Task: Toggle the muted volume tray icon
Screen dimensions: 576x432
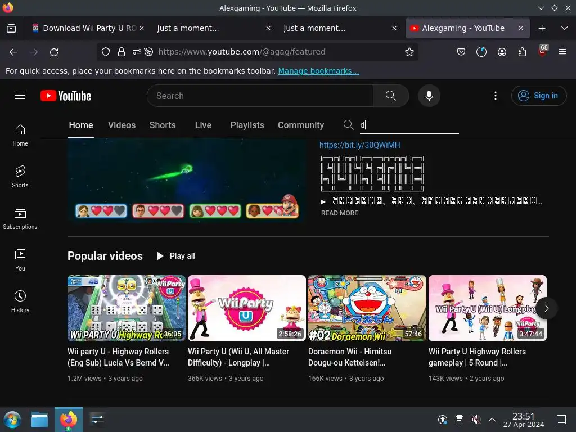Action: point(476,420)
